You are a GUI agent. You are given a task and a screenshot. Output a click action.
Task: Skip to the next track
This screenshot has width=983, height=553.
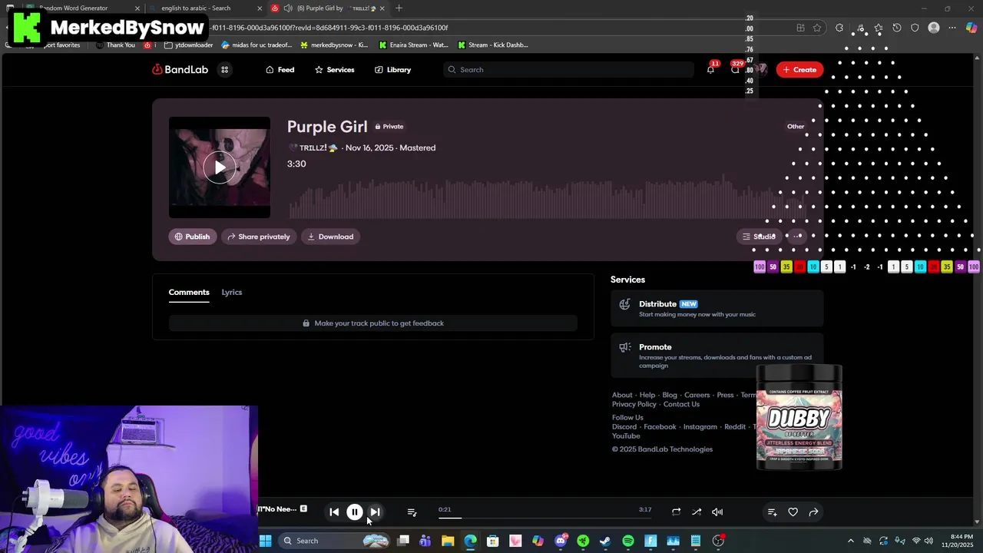coord(376,512)
